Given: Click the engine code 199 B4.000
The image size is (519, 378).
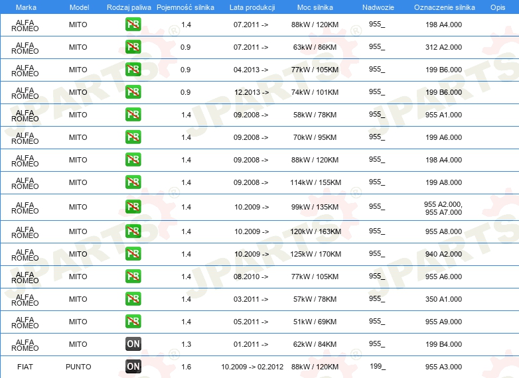Looking at the screenshot, I should [443, 344].
